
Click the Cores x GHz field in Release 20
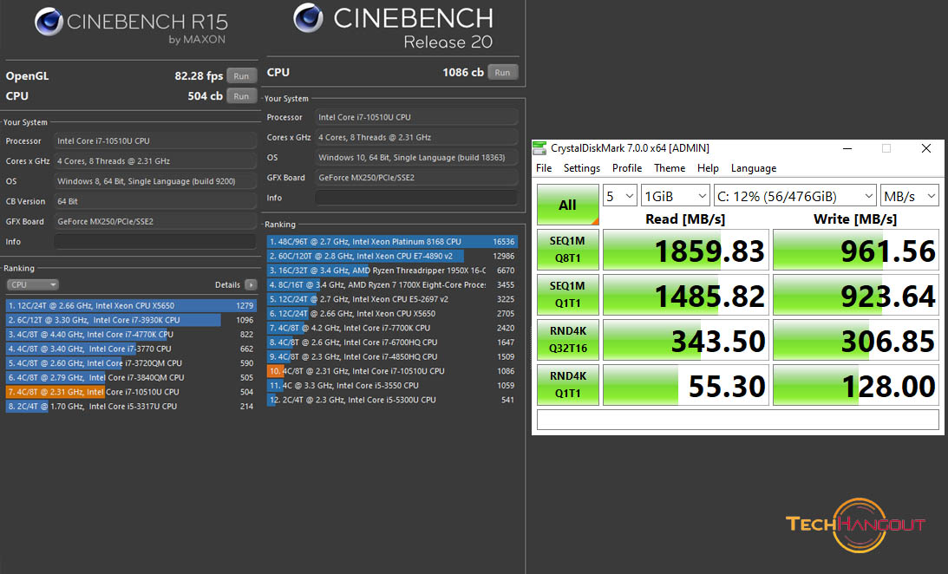416,137
